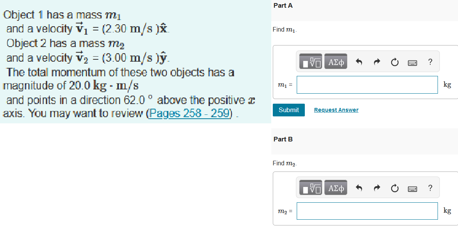This screenshot has height=227, width=458.
Task: Redo the last change in Part B answer box
Action: pos(377,187)
